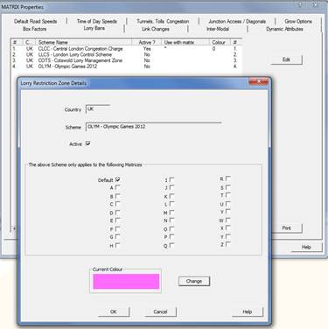The height and width of the screenshot is (329, 328).
Task: Click Print button in MATRIX Properties
Action: coord(286,227)
